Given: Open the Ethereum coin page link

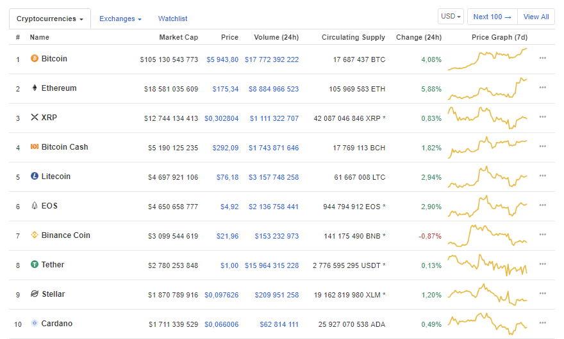Looking at the screenshot, I should (x=59, y=88).
